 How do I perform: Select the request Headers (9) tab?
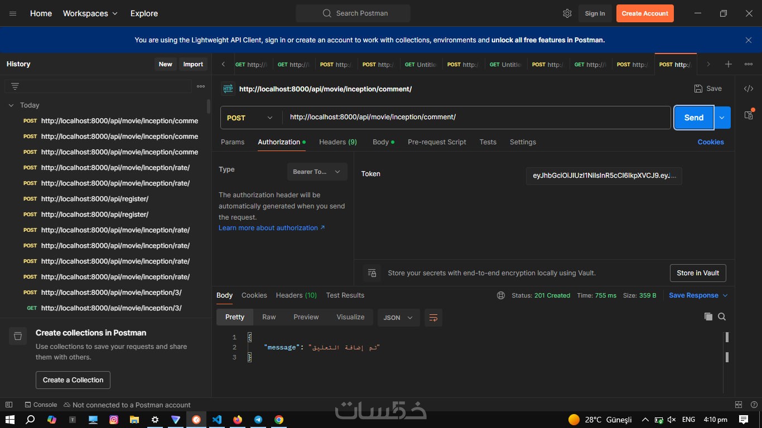(x=338, y=142)
